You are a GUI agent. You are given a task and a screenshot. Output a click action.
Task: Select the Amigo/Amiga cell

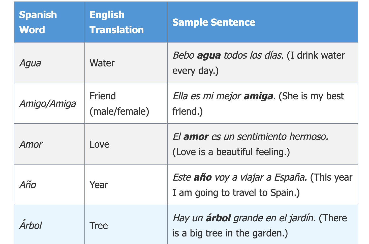[49, 103]
